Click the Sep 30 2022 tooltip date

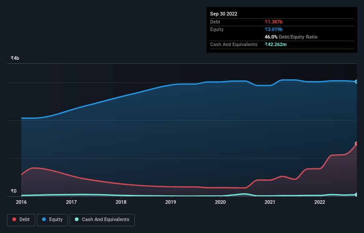223,14
